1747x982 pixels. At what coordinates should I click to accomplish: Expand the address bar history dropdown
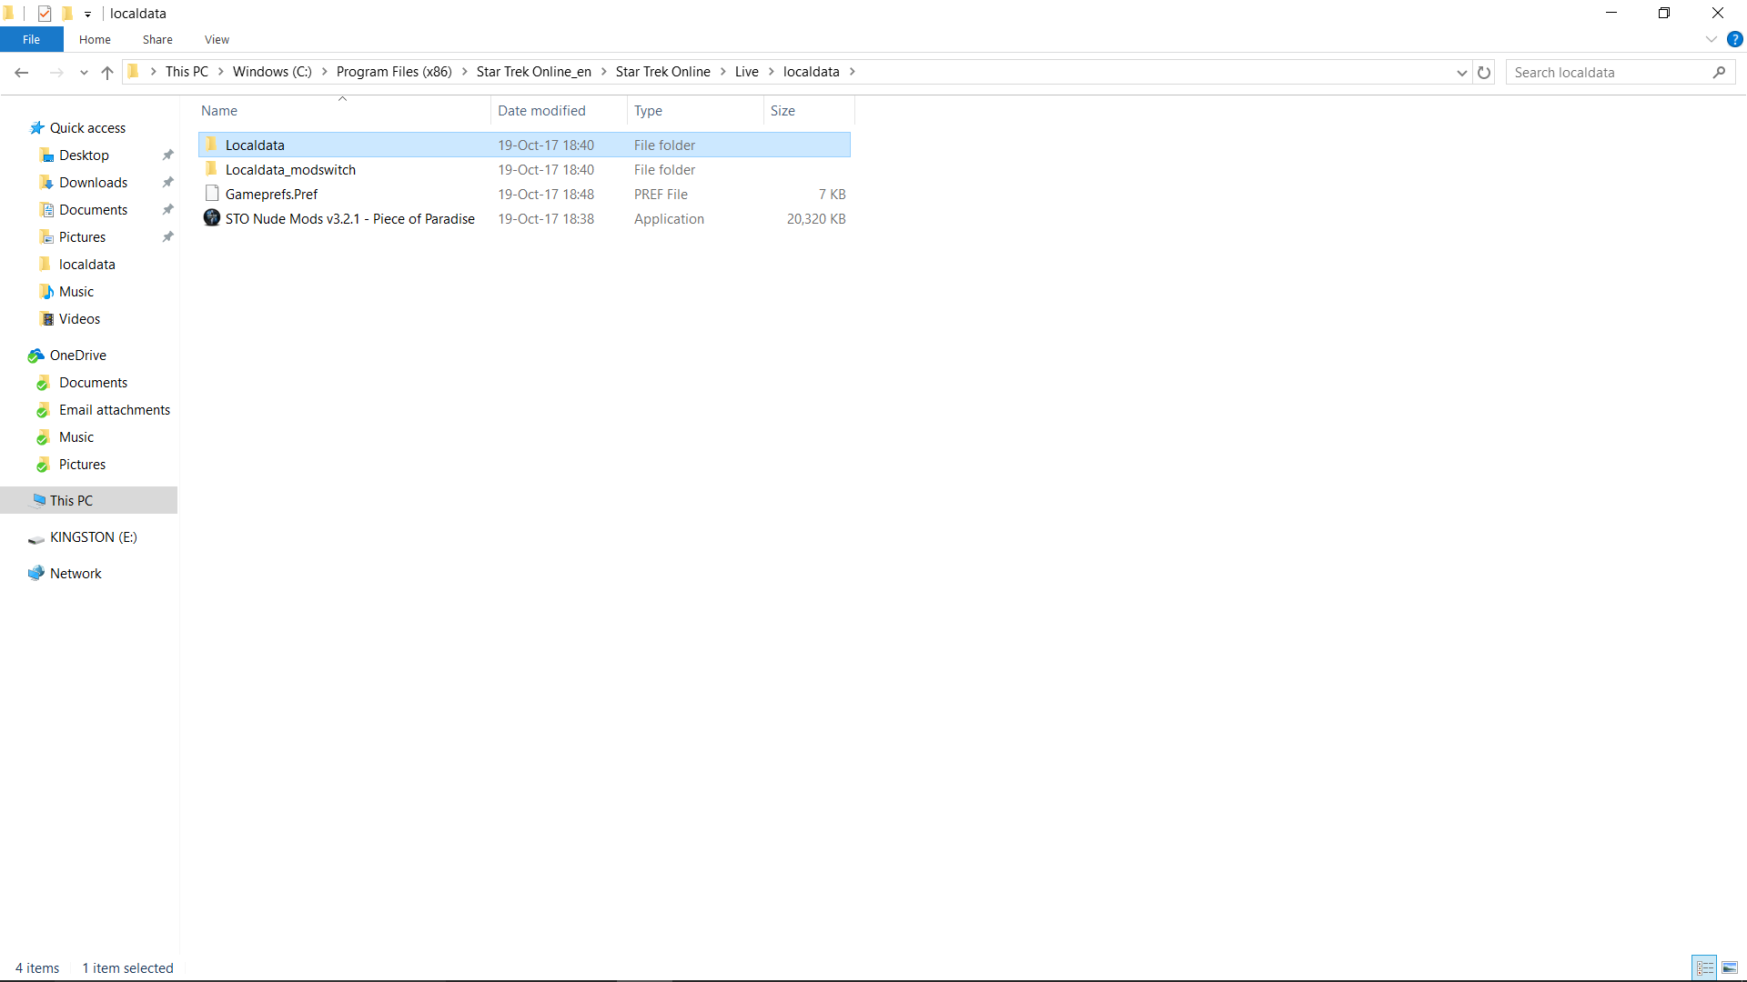1461,73
